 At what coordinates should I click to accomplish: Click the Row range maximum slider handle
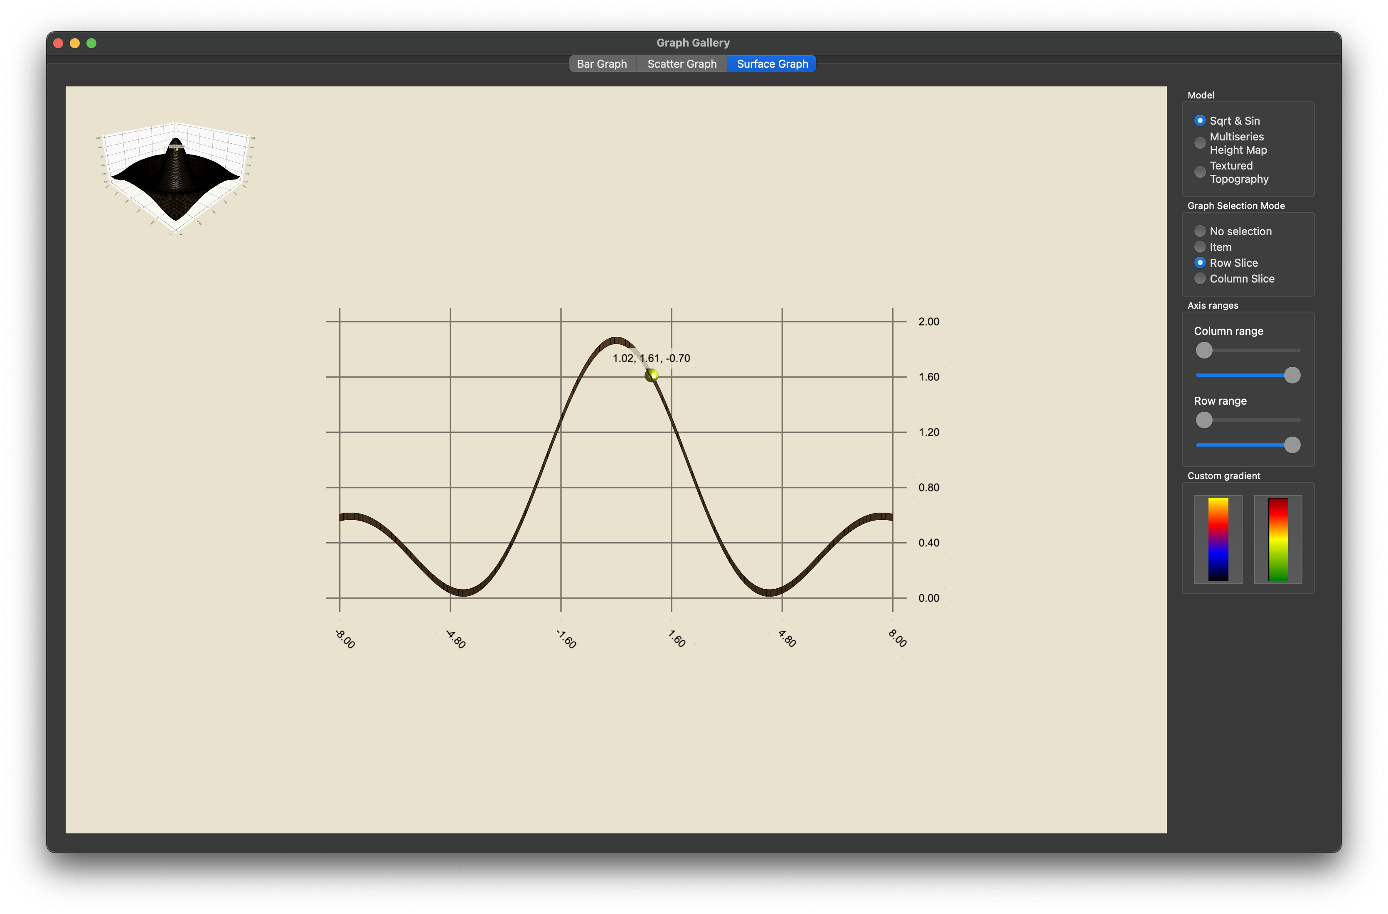pyautogui.click(x=1292, y=445)
